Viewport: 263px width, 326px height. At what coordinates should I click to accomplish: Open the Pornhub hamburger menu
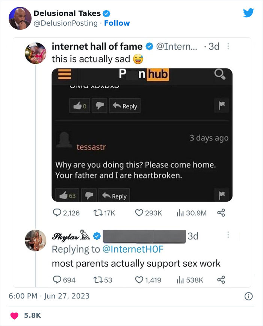64,74
